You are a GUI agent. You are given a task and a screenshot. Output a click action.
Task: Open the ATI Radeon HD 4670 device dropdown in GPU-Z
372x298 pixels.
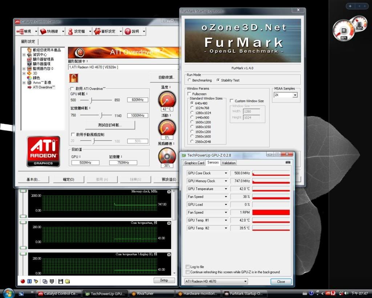[x=245, y=281]
